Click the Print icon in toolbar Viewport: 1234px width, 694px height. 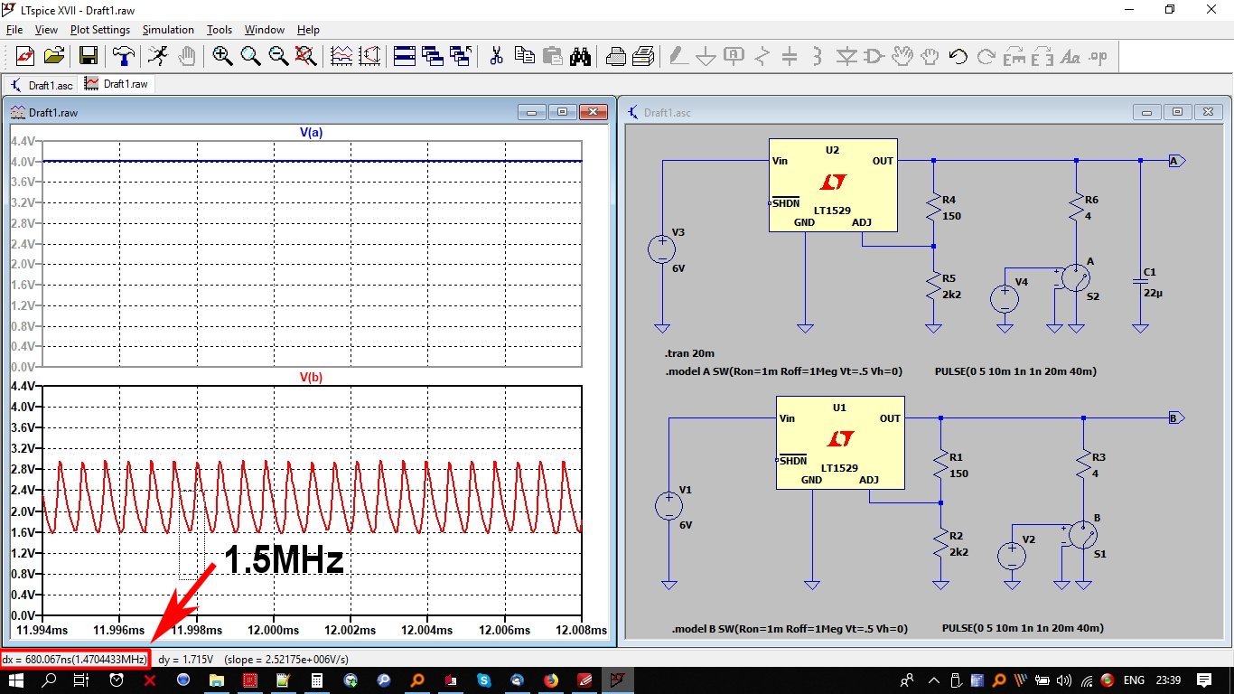point(616,57)
